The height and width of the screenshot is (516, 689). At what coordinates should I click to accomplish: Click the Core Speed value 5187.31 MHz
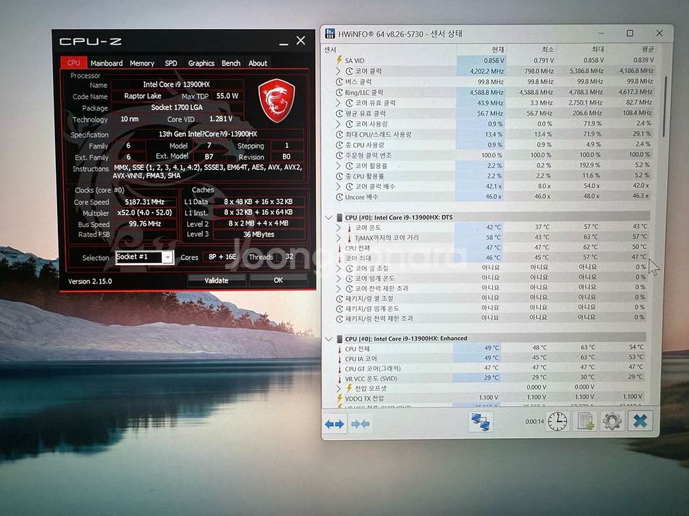click(x=145, y=202)
